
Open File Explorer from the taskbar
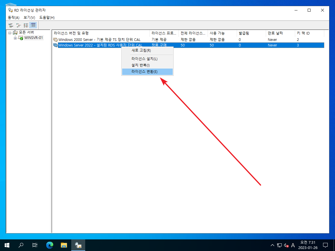click(64, 245)
